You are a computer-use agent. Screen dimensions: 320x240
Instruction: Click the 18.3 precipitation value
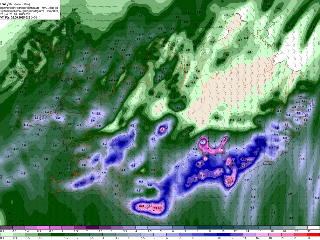point(150,206)
